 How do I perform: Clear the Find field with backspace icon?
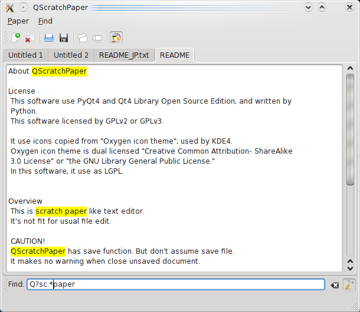pos(335,285)
